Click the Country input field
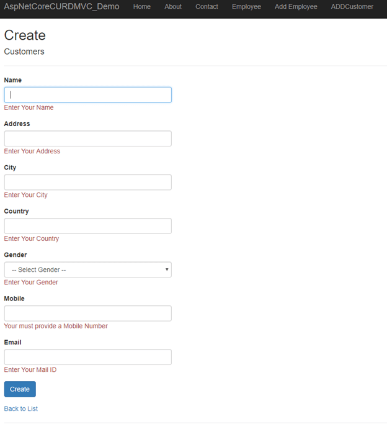Screen dimensions: 387x424 pos(87,226)
